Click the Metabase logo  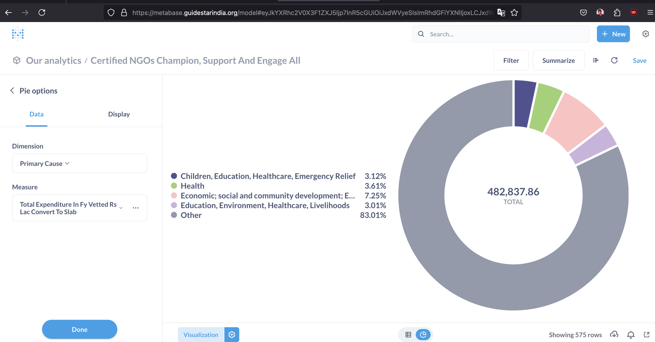[x=17, y=34]
